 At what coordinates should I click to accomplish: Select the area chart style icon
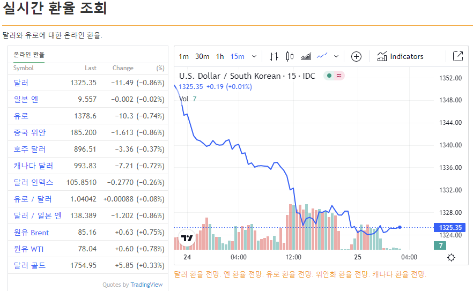click(x=306, y=56)
